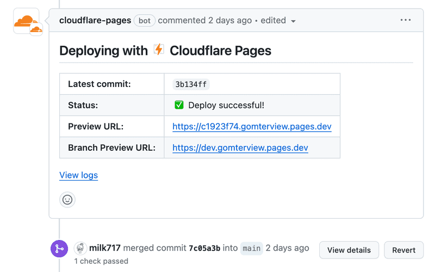The width and height of the screenshot is (435, 272).
Task: Click the 3b134ff latest commit hash
Action: 191,84
